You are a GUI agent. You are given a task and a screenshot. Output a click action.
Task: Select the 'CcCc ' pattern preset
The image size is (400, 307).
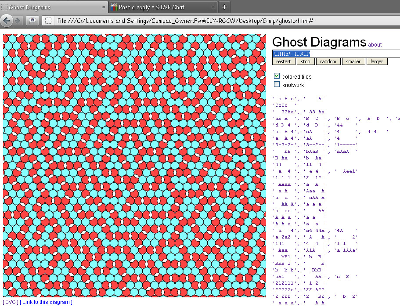pyautogui.click(x=285, y=105)
